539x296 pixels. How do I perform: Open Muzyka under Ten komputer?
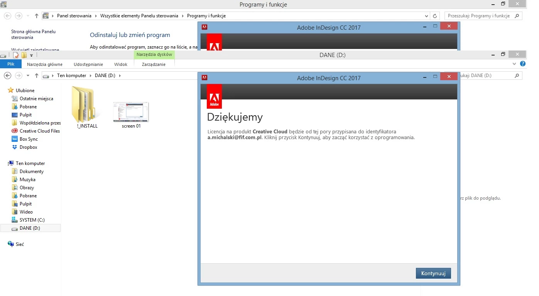[27, 180]
